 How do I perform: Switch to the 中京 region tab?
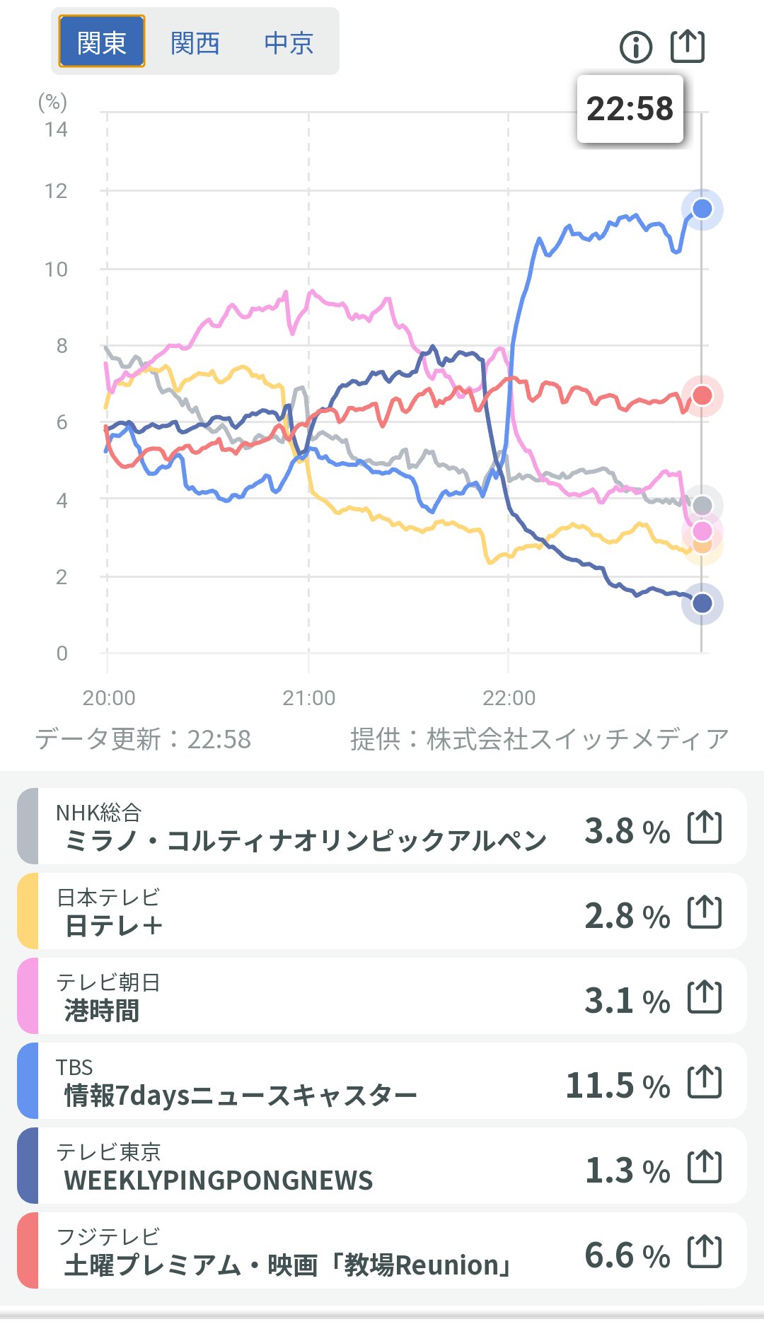[x=289, y=43]
